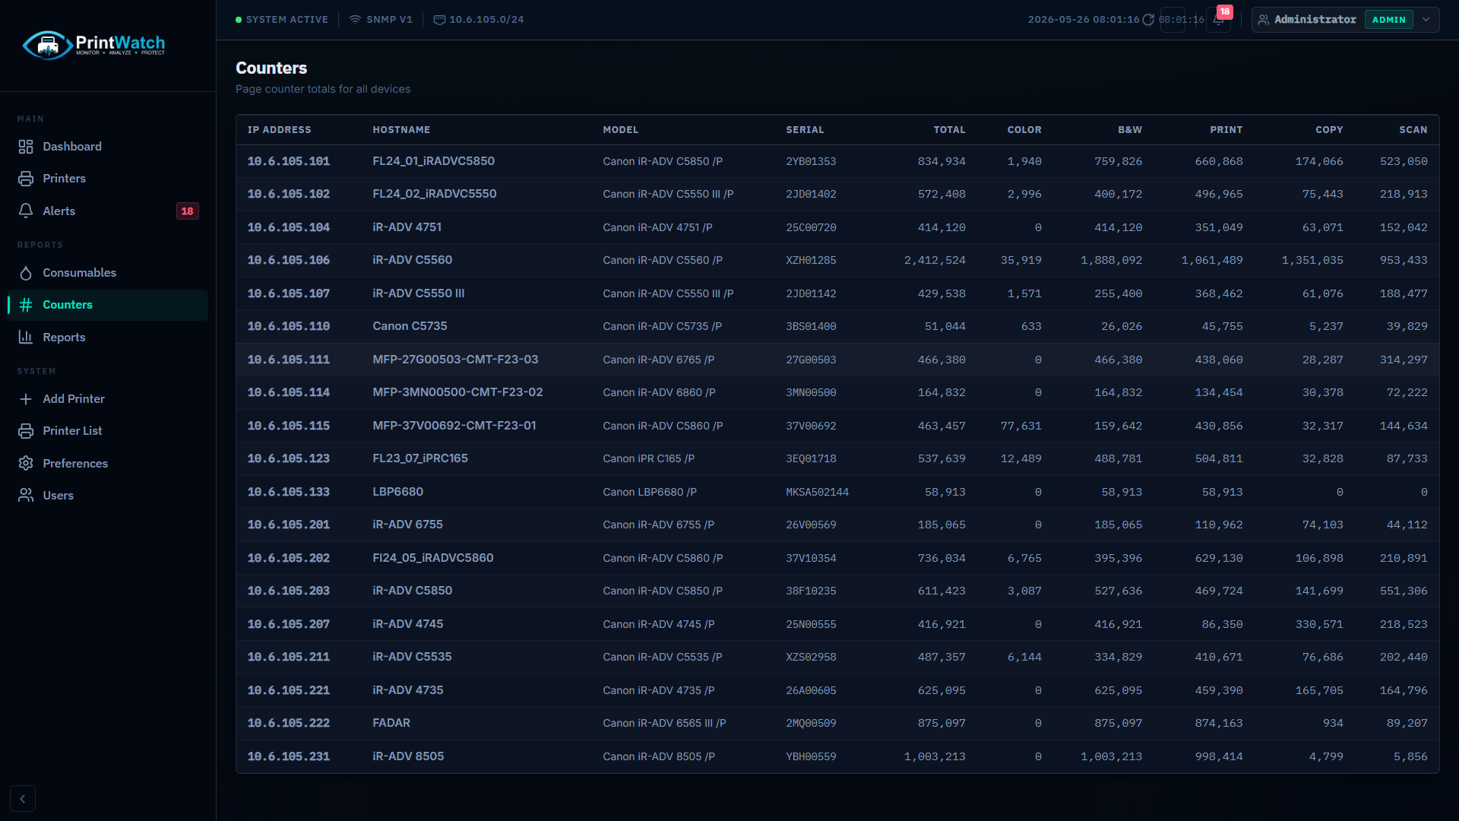Sort by the TOTAL column header

[x=949, y=130]
